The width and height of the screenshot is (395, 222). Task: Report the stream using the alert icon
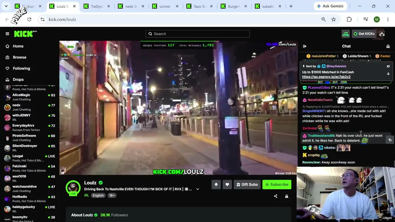click(287, 196)
